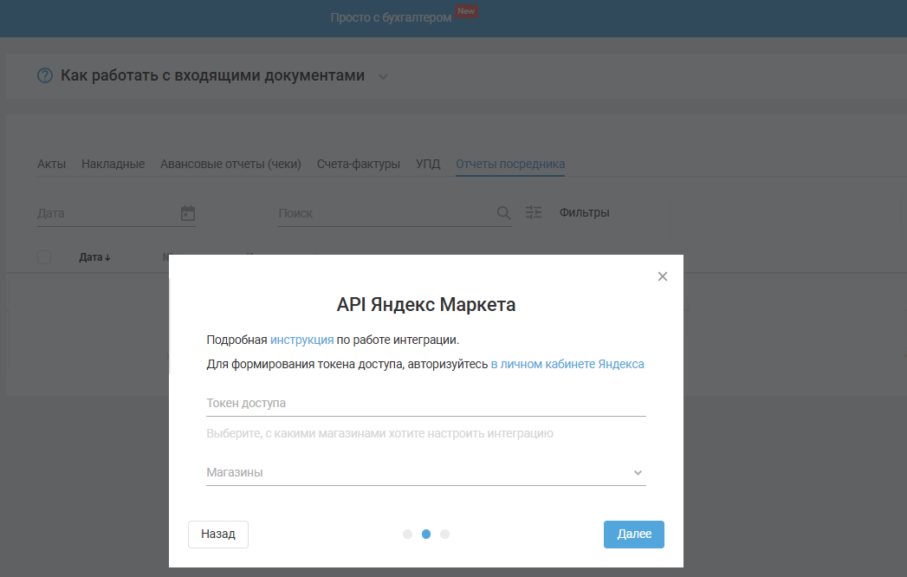
Task: Select the highlighted second step dot
Action: tap(425, 535)
